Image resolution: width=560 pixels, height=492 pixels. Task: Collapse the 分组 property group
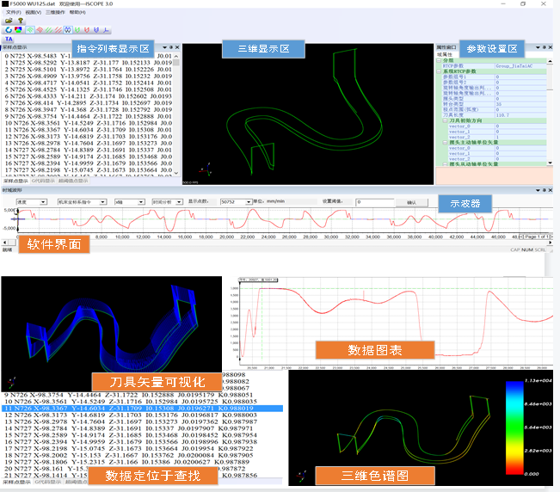[x=440, y=59]
